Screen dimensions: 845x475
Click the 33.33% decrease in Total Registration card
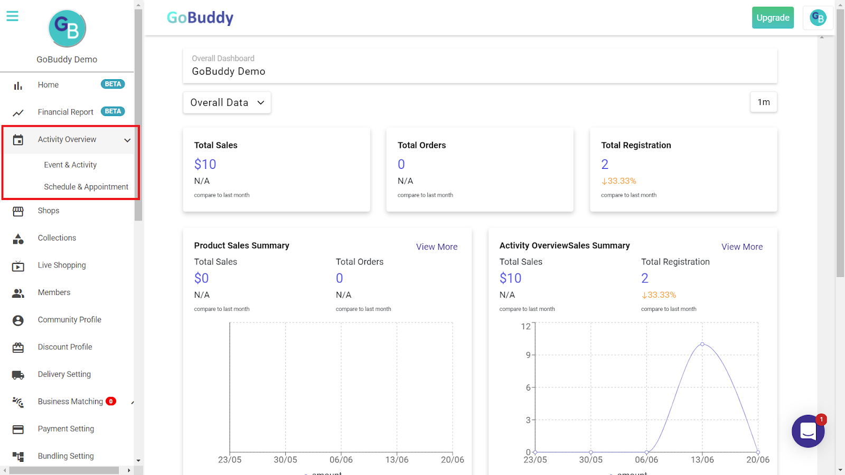coord(619,181)
